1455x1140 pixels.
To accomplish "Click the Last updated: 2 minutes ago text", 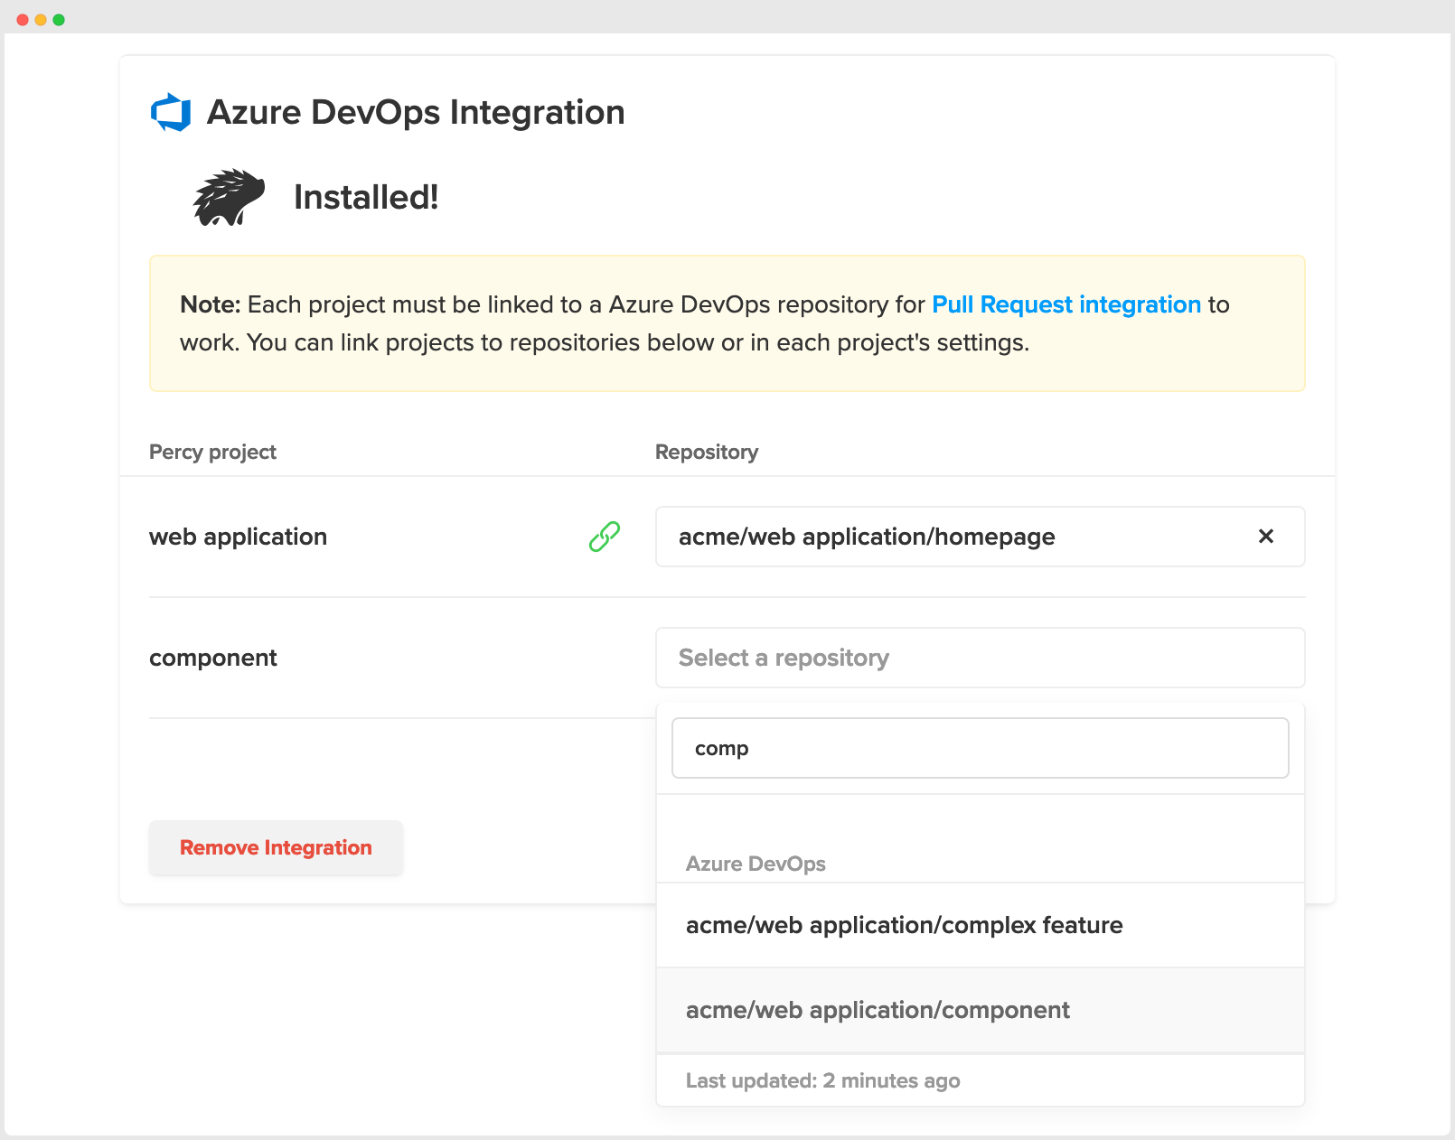I will point(822,1080).
